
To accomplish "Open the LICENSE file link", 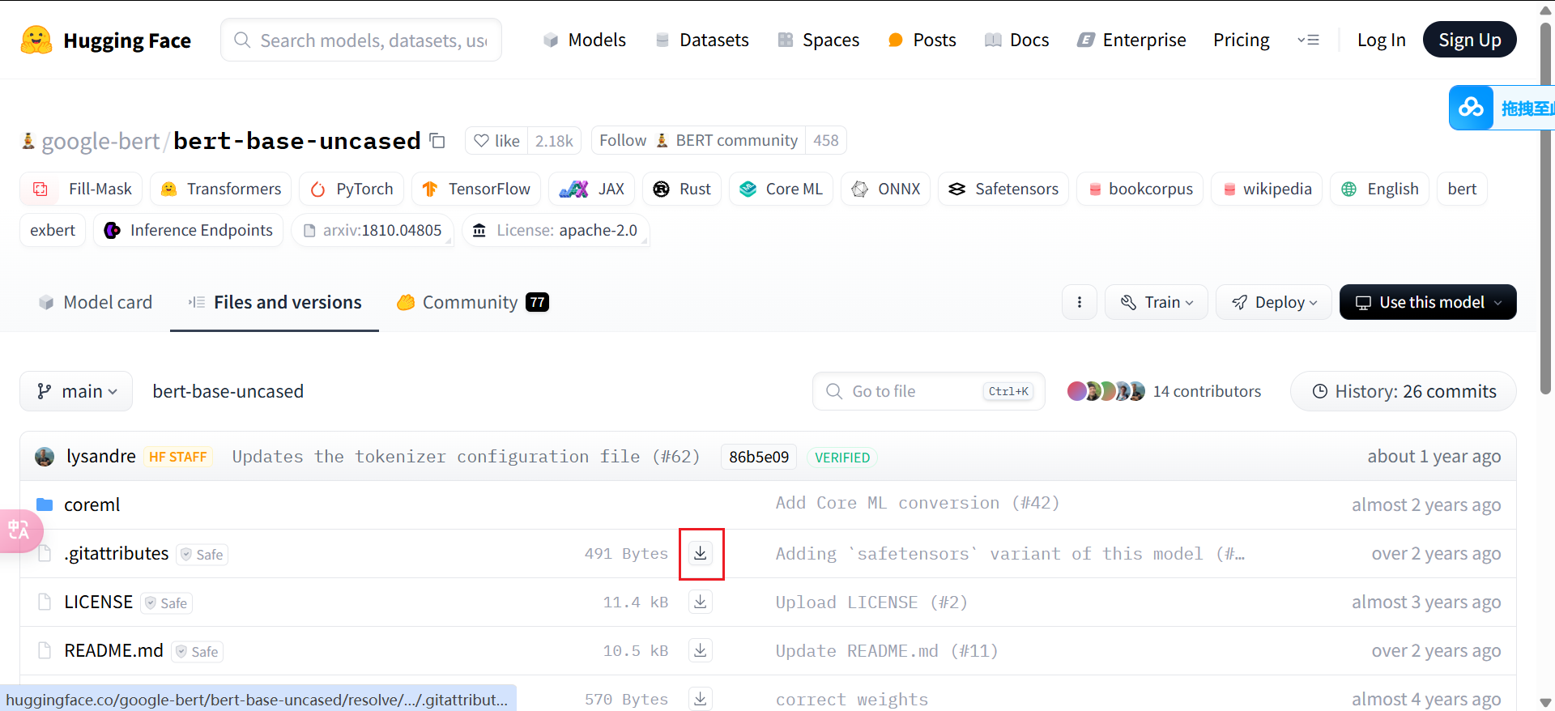I will pos(98,602).
